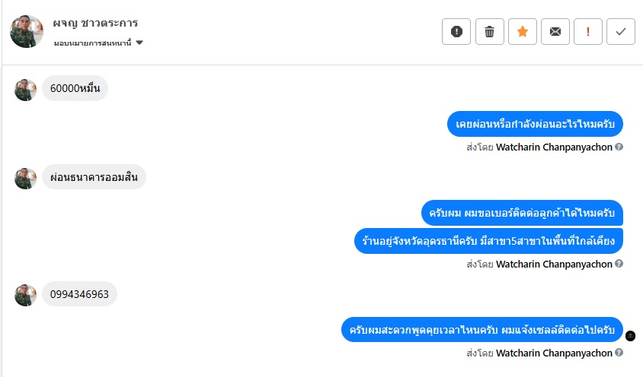Viewport: 643px width, 377px height.
Task: Click the customer name ผจญ ชาวตระการ
Action: click(x=95, y=23)
